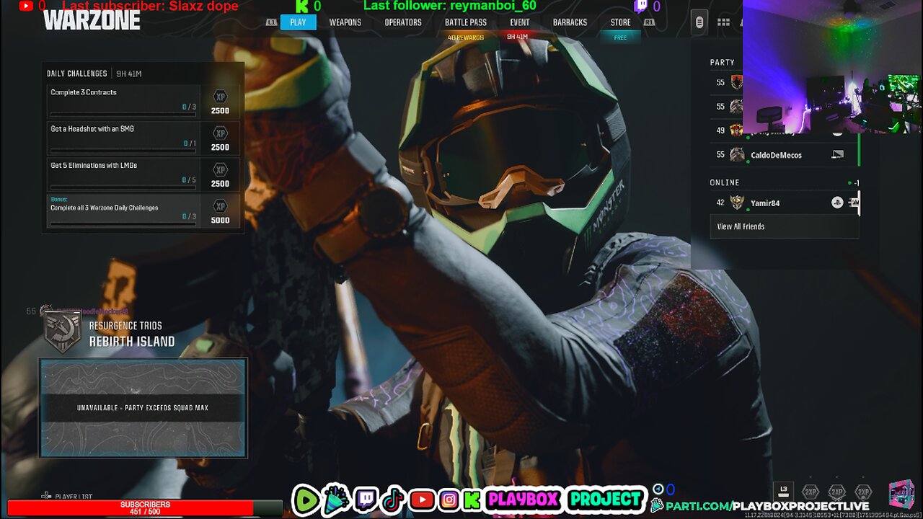
Task: Go to the Barracks tab
Action: [x=570, y=22]
